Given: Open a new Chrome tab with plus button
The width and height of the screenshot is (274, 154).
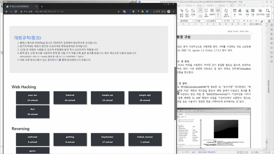Looking at the screenshot, I should click(42, 6).
